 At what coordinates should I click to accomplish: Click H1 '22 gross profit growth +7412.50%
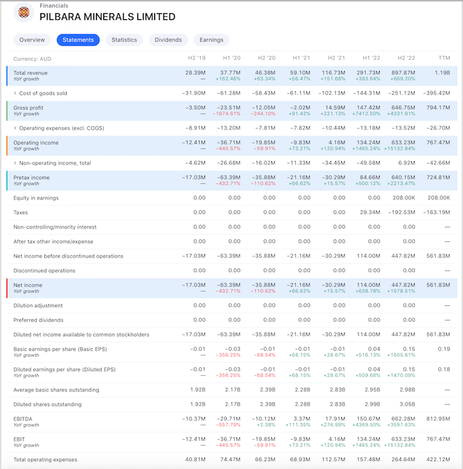[x=366, y=114]
